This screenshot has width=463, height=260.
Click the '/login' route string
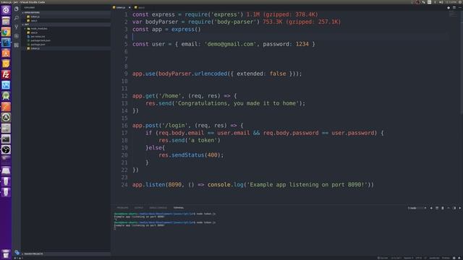pos(175,125)
